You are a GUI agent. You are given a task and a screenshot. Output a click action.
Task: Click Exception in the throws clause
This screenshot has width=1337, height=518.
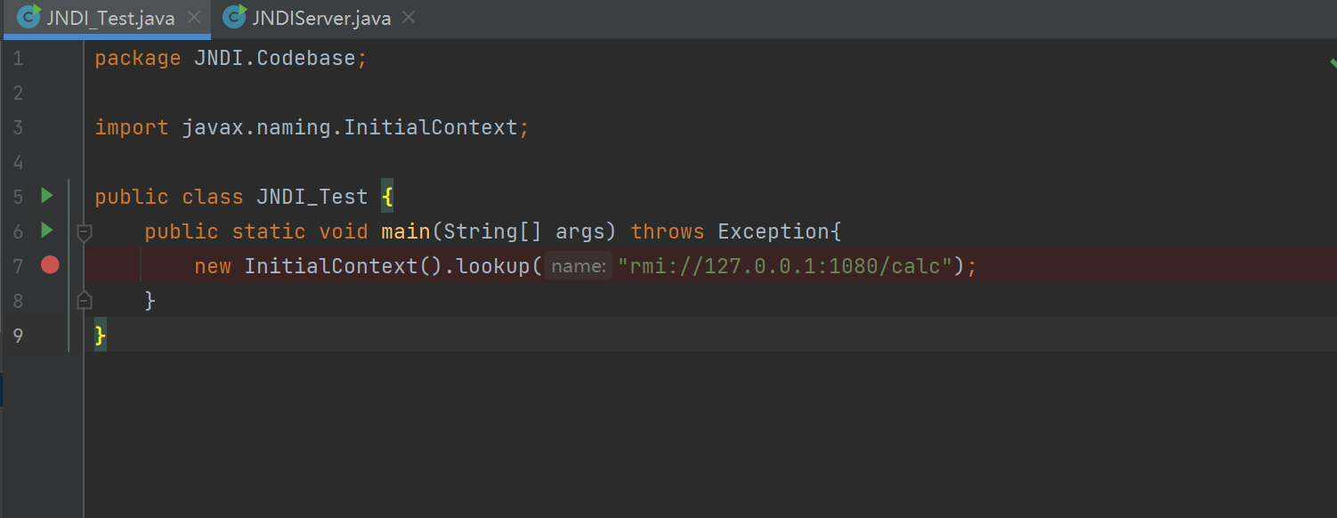tap(774, 231)
